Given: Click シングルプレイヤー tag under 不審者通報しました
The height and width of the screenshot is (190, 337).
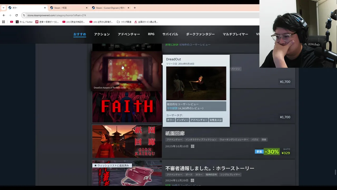Looking at the screenshot, I should pyautogui.click(x=230, y=175).
